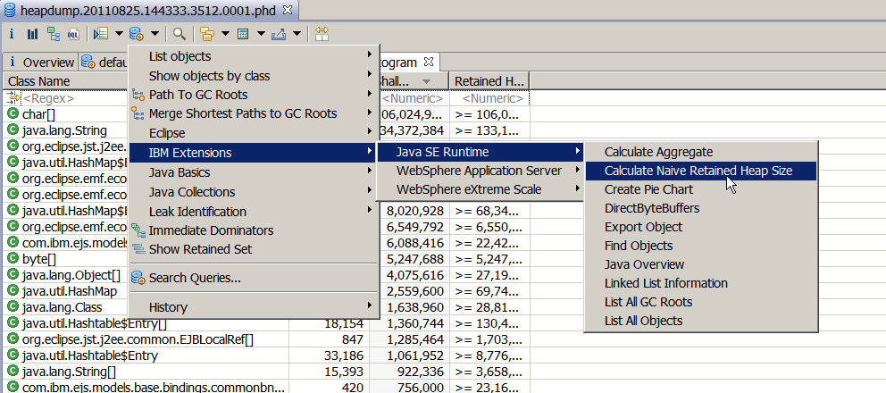The width and height of the screenshot is (886, 393).
Task: Click the class icon next to char[]
Action: [x=13, y=114]
